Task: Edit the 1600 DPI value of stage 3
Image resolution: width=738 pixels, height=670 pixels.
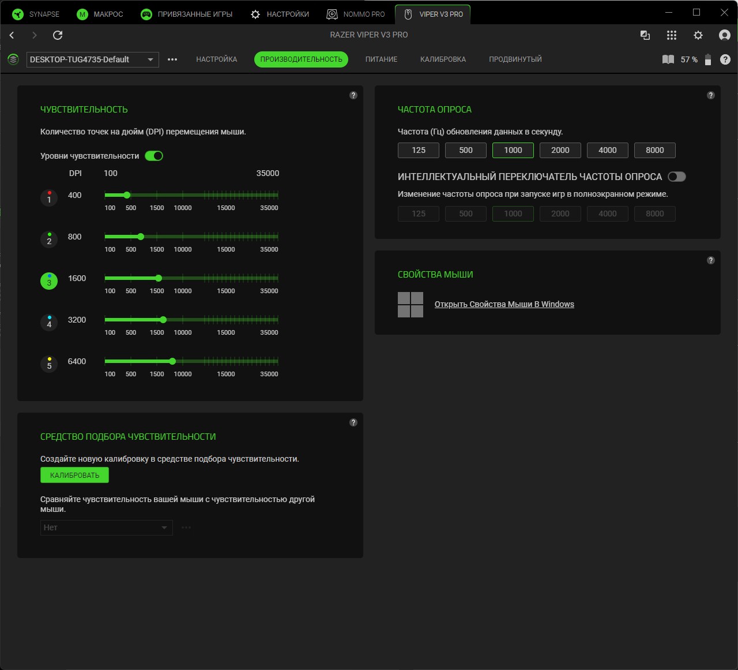Action: pos(77,278)
